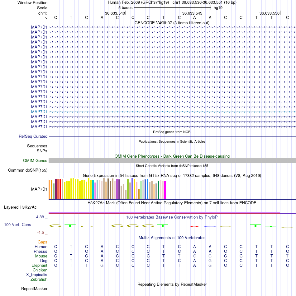The height and width of the screenshot is (296, 296).
Task: Click the OMIM Genes track label
Action: point(35,160)
